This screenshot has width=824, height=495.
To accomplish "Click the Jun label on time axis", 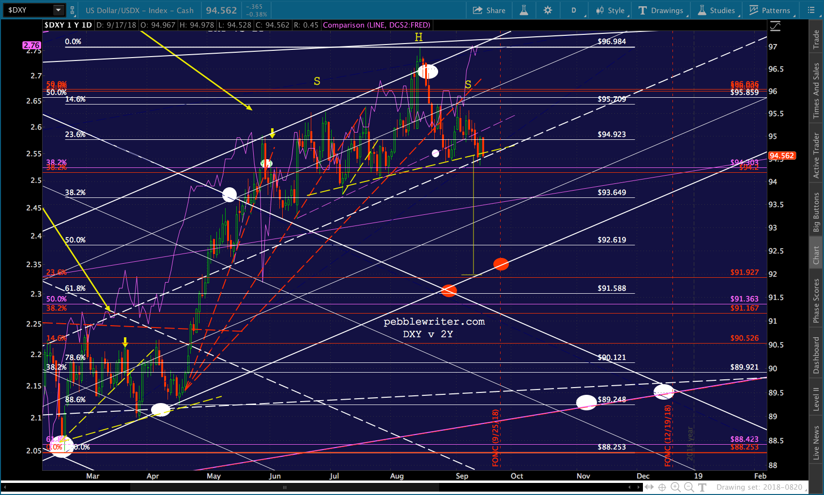I will click(x=275, y=476).
